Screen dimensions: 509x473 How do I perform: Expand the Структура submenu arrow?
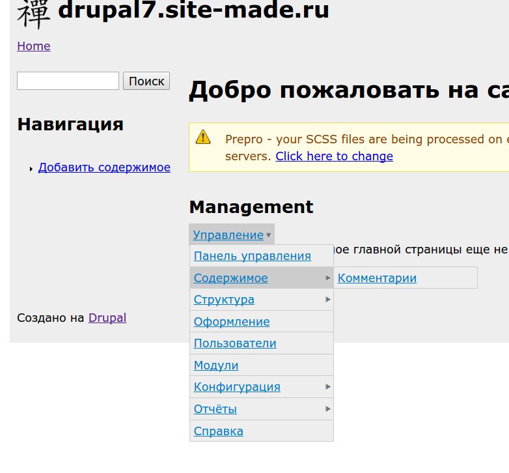pyautogui.click(x=328, y=300)
